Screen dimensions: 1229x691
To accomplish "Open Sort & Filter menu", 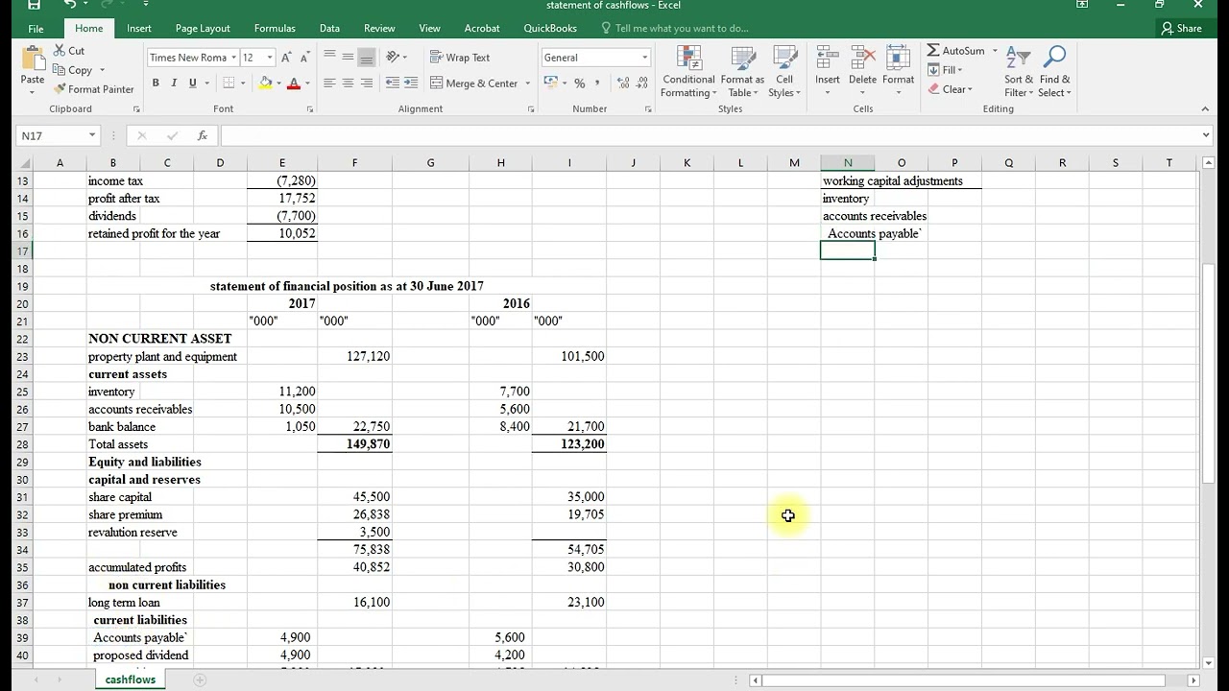I will click(1019, 71).
